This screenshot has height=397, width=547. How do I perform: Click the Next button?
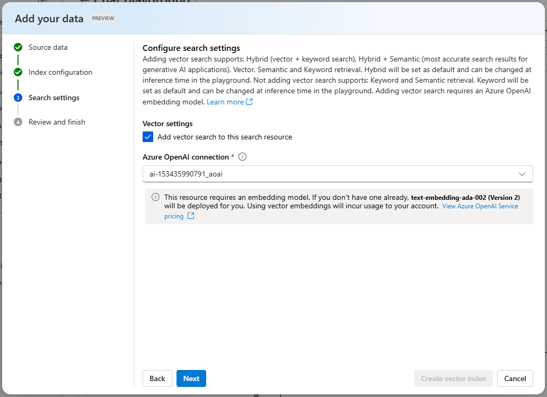(191, 378)
